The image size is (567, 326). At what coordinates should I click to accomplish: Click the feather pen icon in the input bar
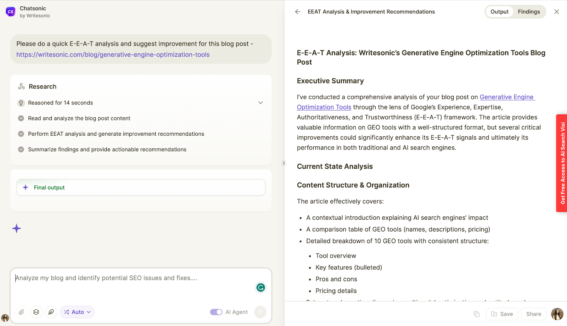51,312
